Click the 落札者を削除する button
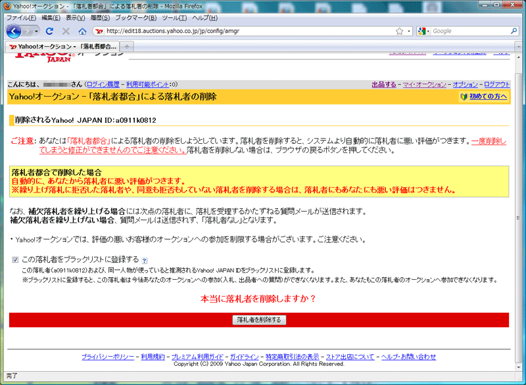 tap(259, 320)
